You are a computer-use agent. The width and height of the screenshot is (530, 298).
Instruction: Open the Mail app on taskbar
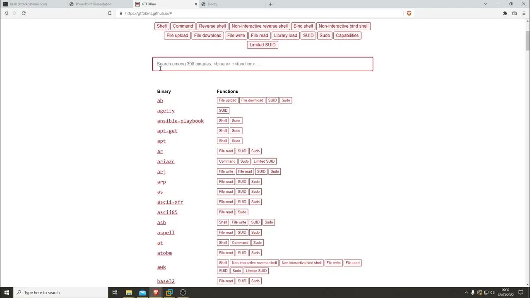142,293
